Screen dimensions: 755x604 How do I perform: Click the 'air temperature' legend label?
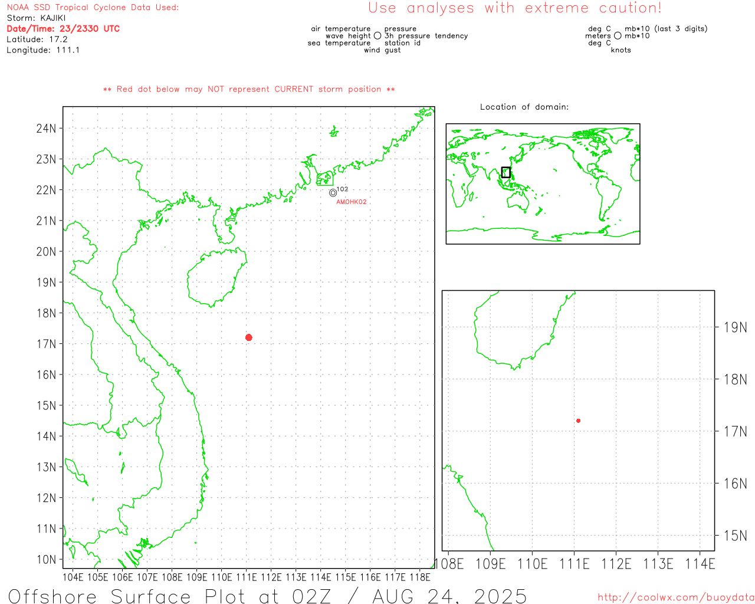[341, 29]
